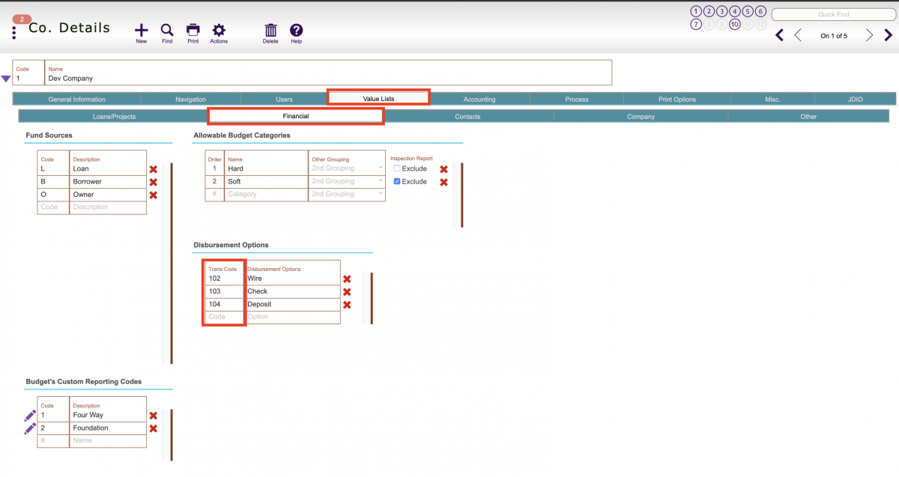Switch to the Accounting tab
Image resolution: width=899 pixels, height=477 pixels.
(479, 98)
